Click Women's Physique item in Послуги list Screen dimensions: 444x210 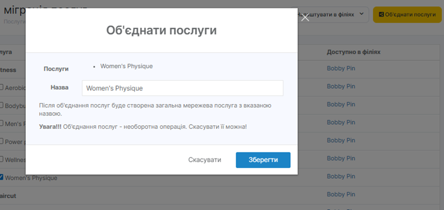click(126, 66)
